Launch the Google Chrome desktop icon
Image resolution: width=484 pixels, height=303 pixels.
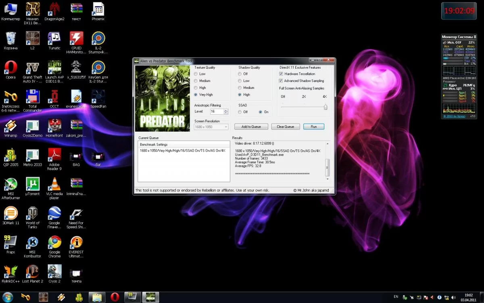coord(54,242)
